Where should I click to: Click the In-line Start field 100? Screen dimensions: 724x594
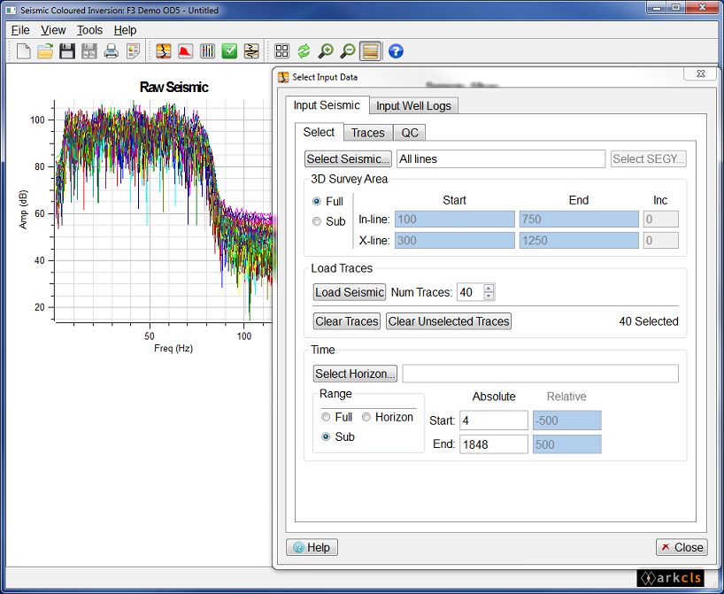coord(454,219)
